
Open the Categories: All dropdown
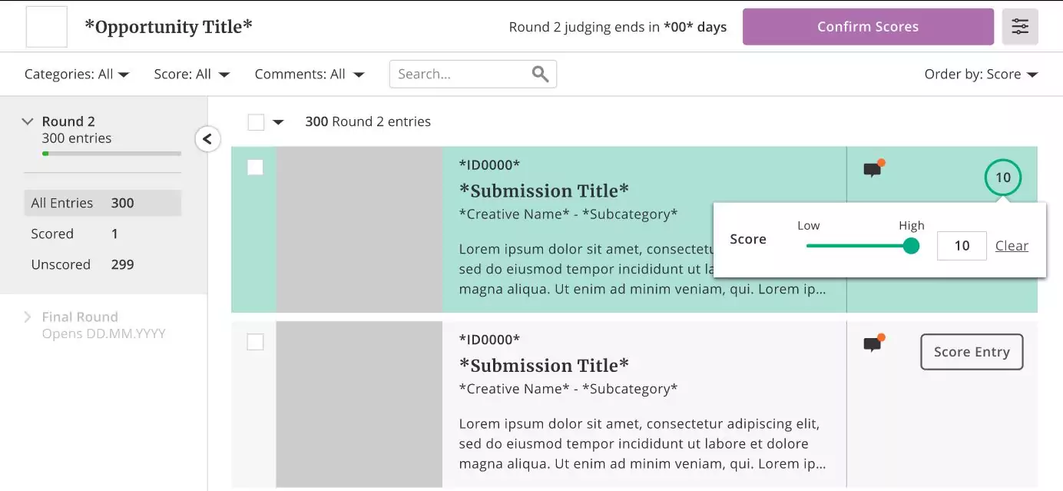(x=77, y=75)
